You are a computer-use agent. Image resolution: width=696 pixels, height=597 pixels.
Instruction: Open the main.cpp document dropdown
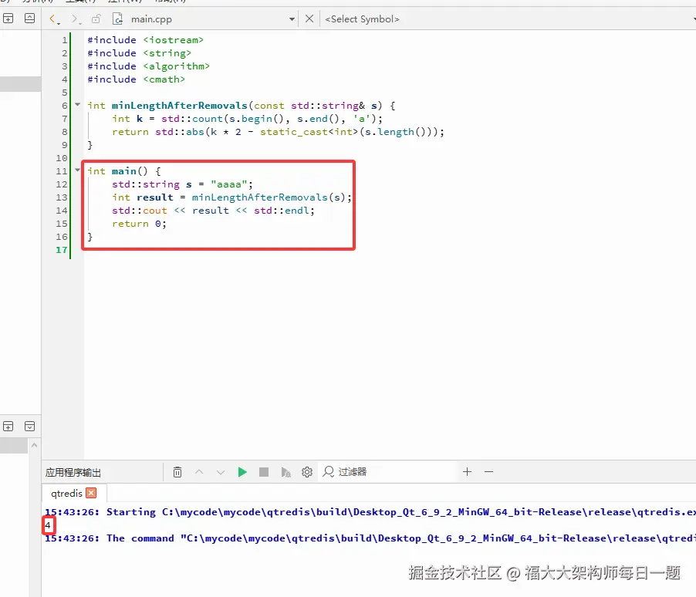[292, 19]
